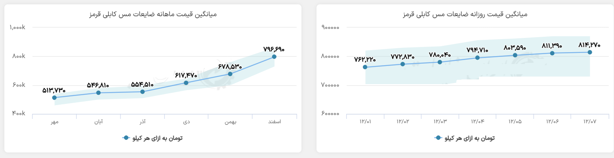Screen dimensions: 614x158
Task: Click the 12/02 data point valued 772,830
Action: point(402,64)
